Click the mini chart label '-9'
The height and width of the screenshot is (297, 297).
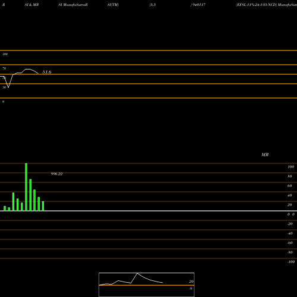(x=191, y=289)
